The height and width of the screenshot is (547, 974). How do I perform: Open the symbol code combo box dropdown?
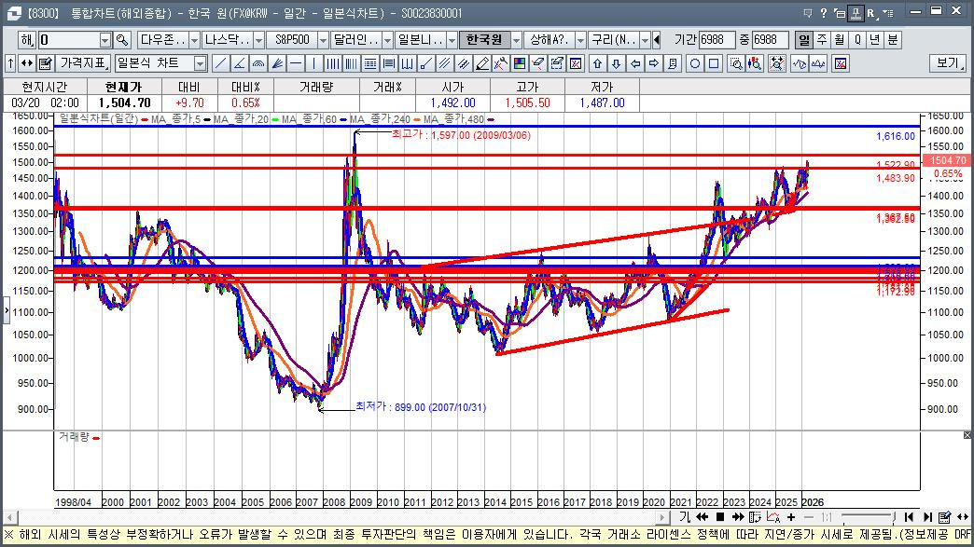click(x=104, y=41)
